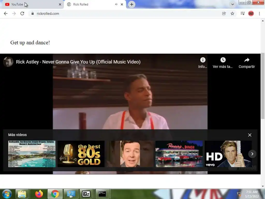Open the network tray icon
Screen dimensions: 265x199
[239, 194]
